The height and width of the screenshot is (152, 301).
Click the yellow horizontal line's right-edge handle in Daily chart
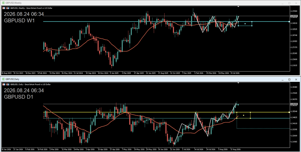(x=289, y=112)
